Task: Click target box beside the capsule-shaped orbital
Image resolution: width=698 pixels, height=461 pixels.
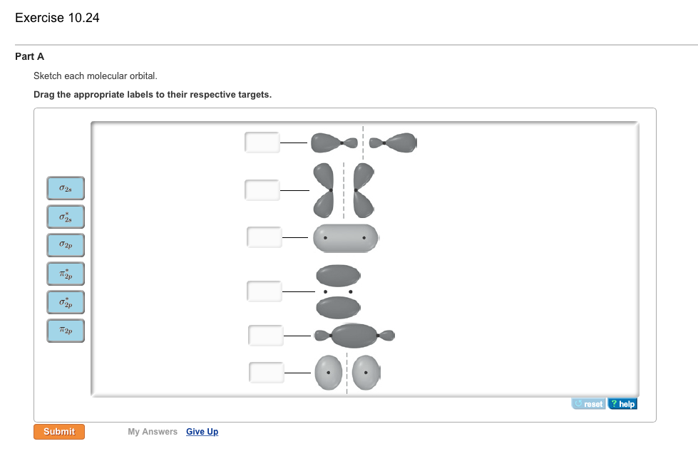Action: pyautogui.click(x=265, y=237)
